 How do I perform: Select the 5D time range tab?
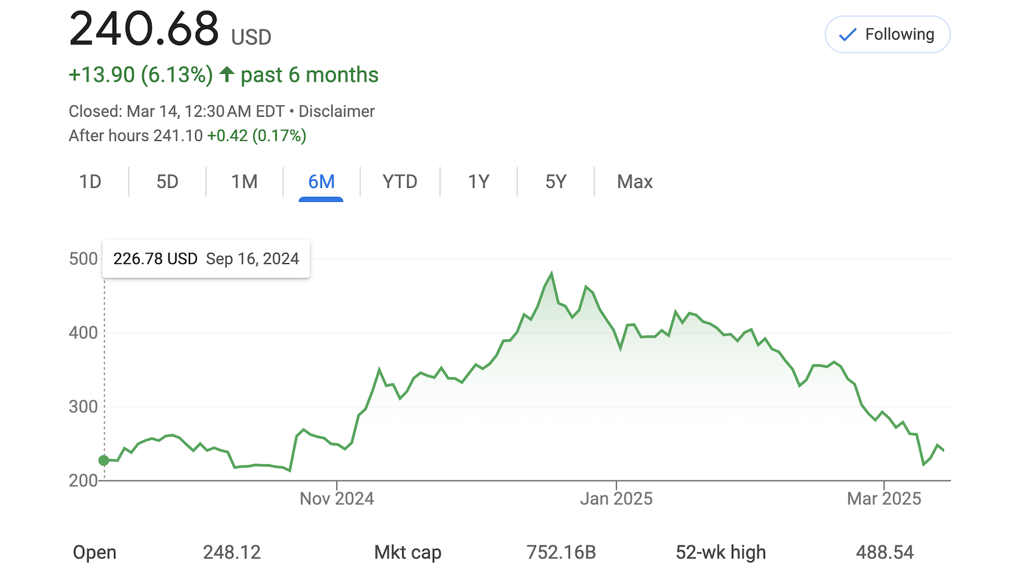167,182
